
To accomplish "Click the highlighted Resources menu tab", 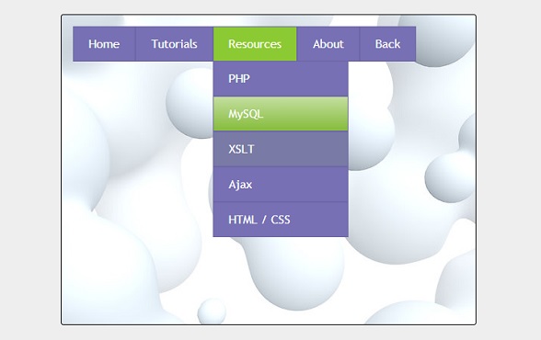I will pyautogui.click(x=255, y=44).
